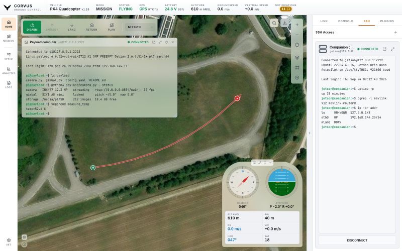
Task: Click the PLAN button
Action: tap(112, 27)
